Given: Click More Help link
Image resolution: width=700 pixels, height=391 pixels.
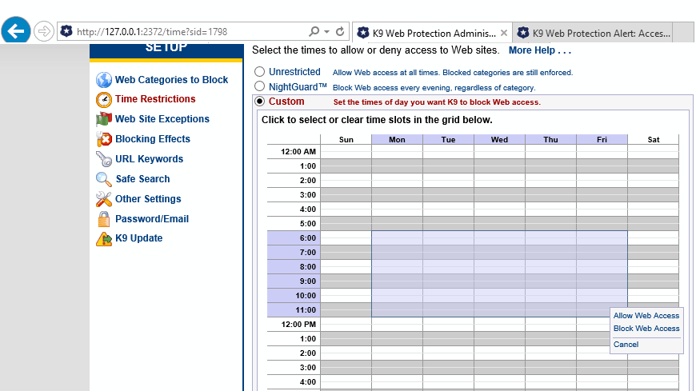Looking at the screenshot, I should tap(540, 50).
